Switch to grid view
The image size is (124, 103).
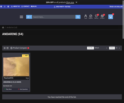pyautogui.click(x=5, y=48)
